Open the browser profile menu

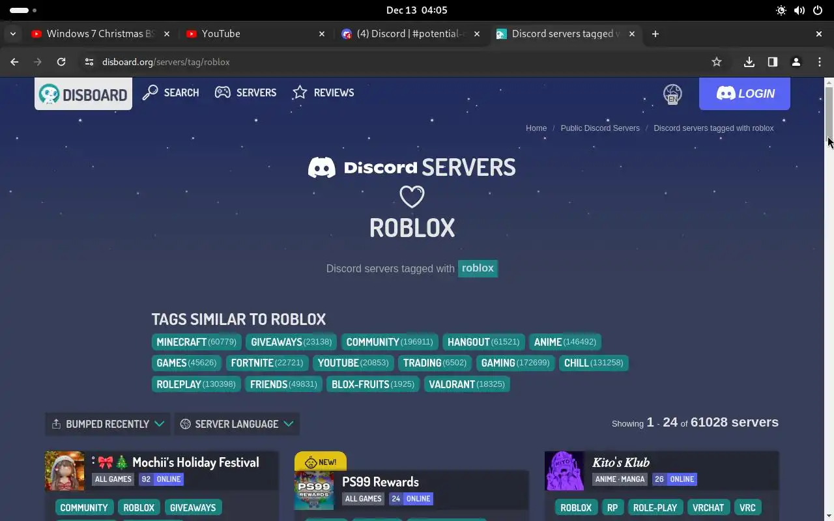796,62
